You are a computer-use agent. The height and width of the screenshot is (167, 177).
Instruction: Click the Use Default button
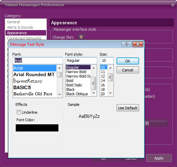(x=128, y=108)
